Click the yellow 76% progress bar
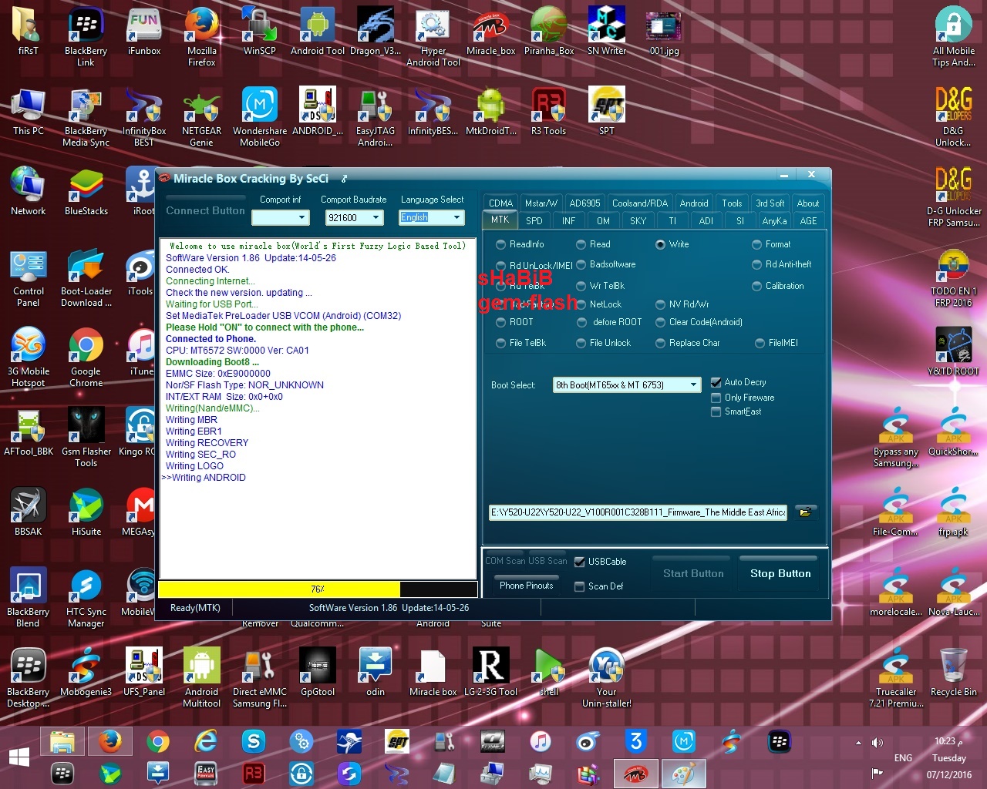 [318, 589]
